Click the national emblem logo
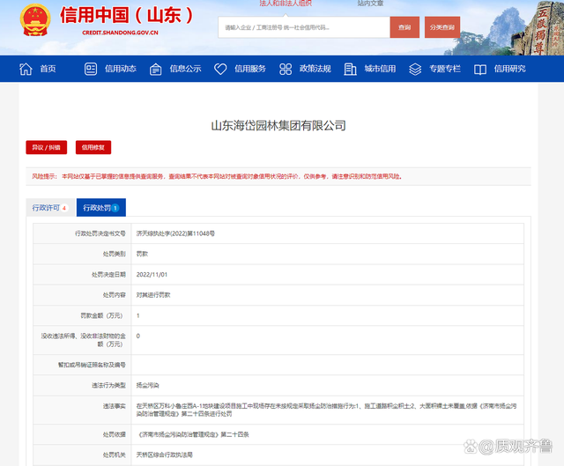 (x=35, y=19)
